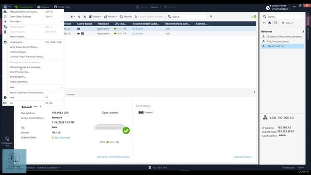Click the green status check icon beside count 2

255,17
